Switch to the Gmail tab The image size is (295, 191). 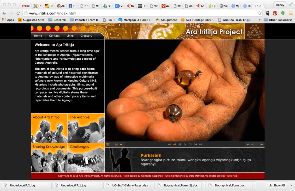click(x=26, y=6)
